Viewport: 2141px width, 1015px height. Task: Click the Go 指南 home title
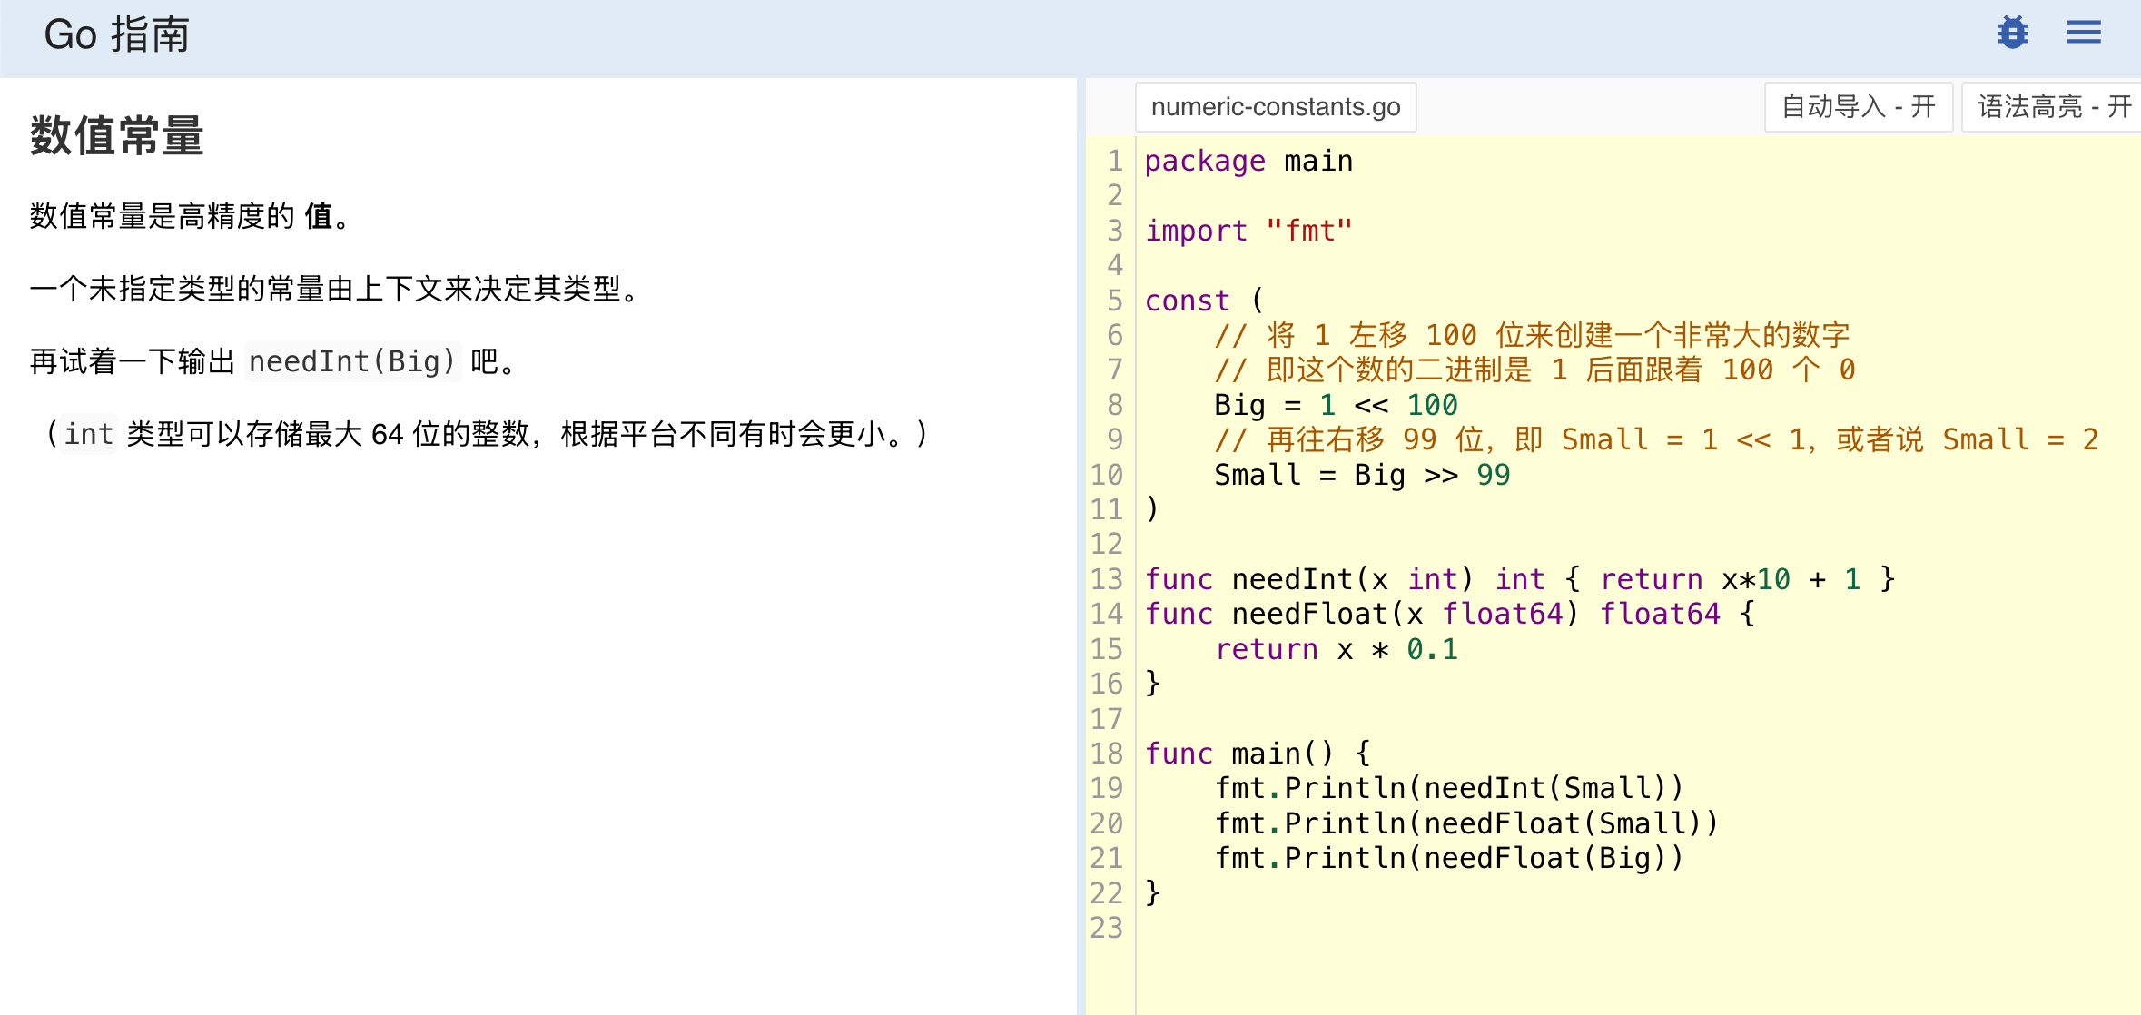116,34
